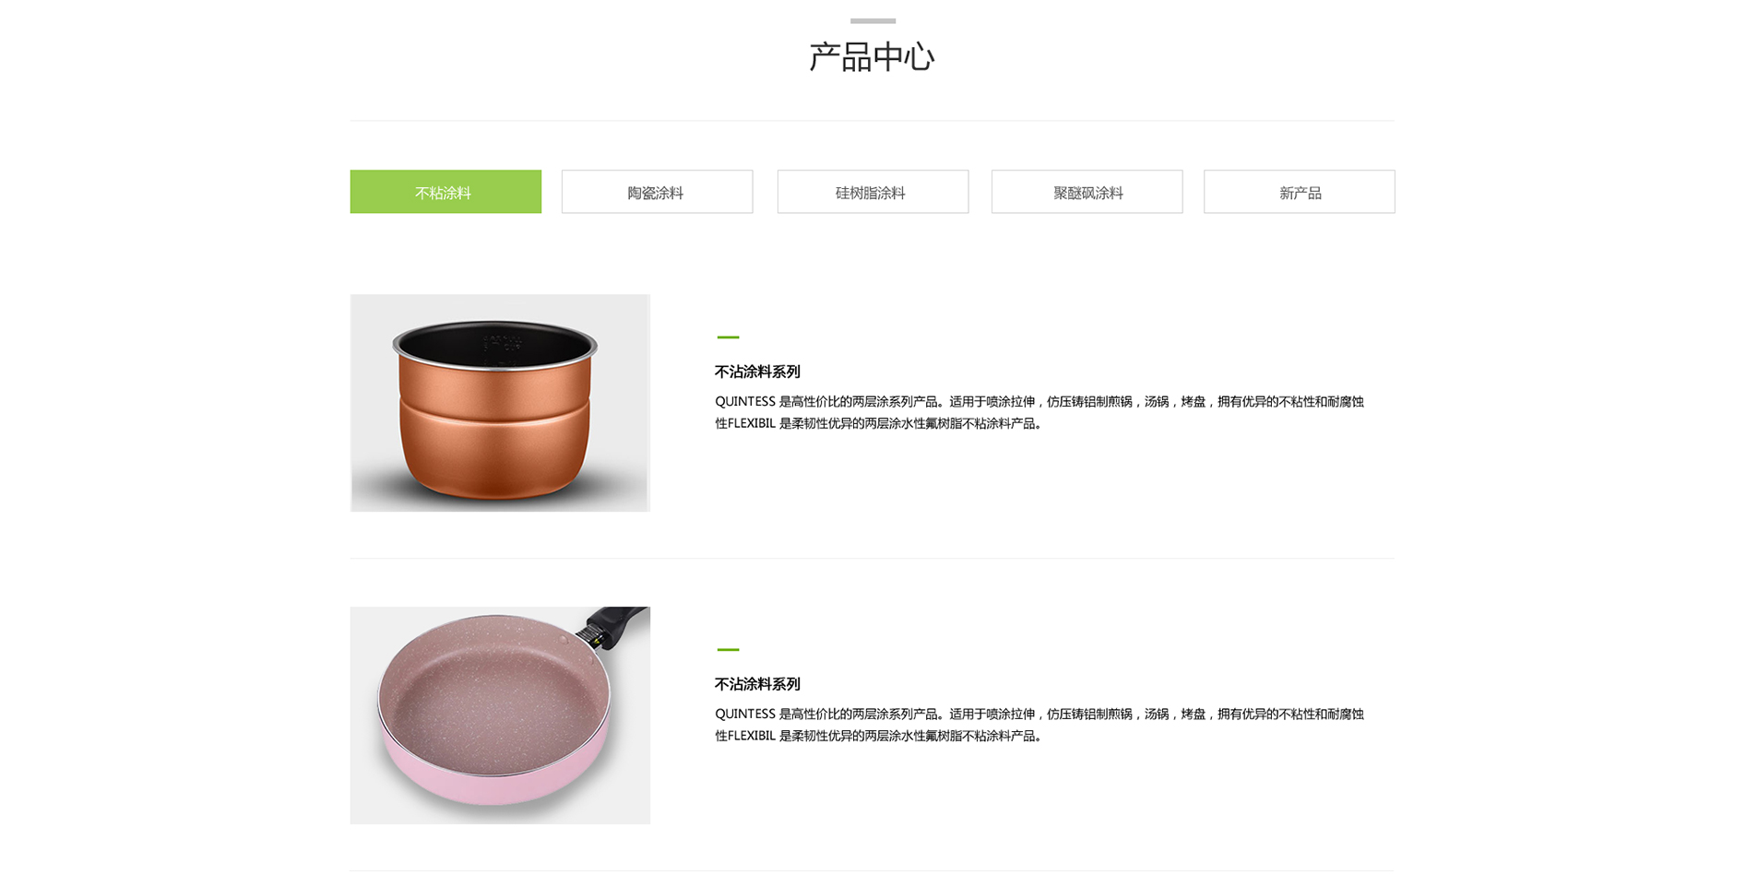Open the pink frying pan product image
1758x886 pixels.
click(500, 715)
